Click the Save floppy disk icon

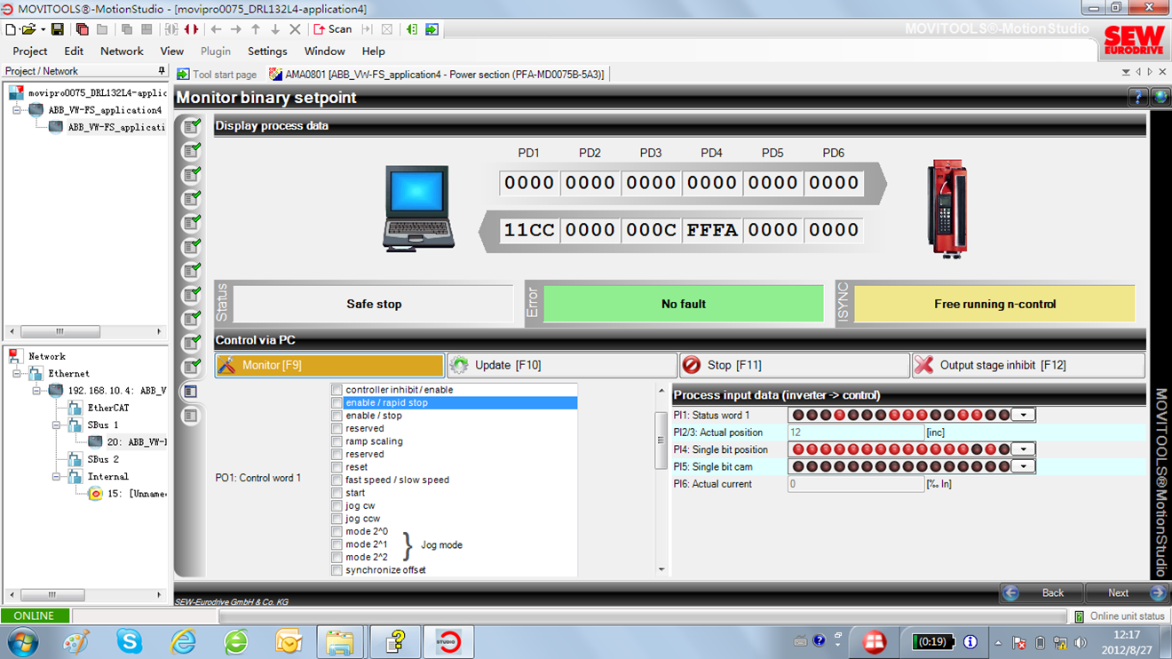(x=58, y=29)
